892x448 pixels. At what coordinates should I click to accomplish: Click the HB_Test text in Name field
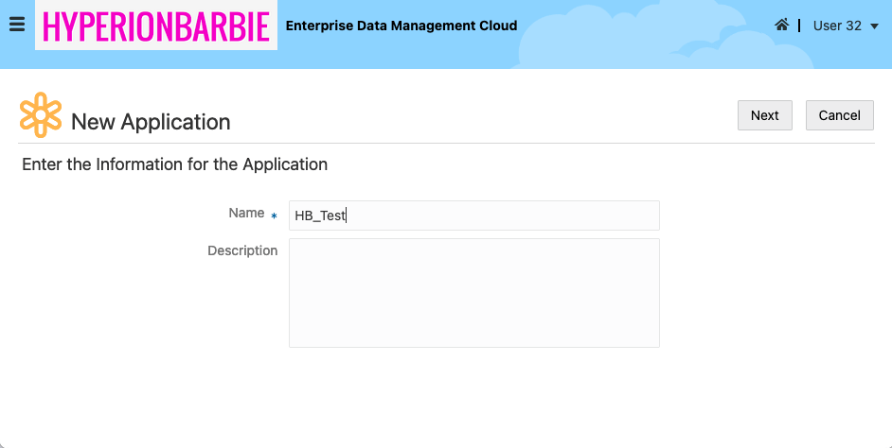(320, 215)
